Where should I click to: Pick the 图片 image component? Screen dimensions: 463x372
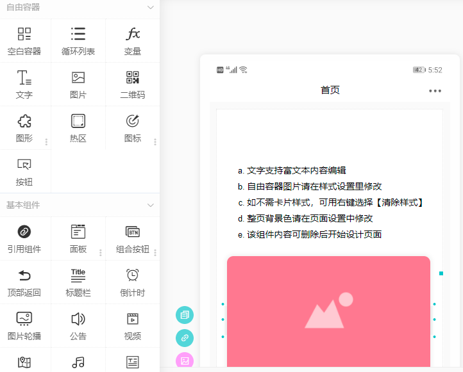coord(78,85)
